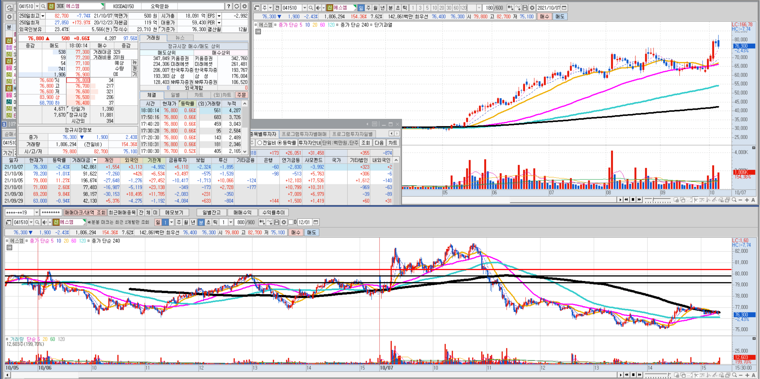Click the speaker icon in lower chart toolbar
Screen dimensions: 760x379
(44, 223)
